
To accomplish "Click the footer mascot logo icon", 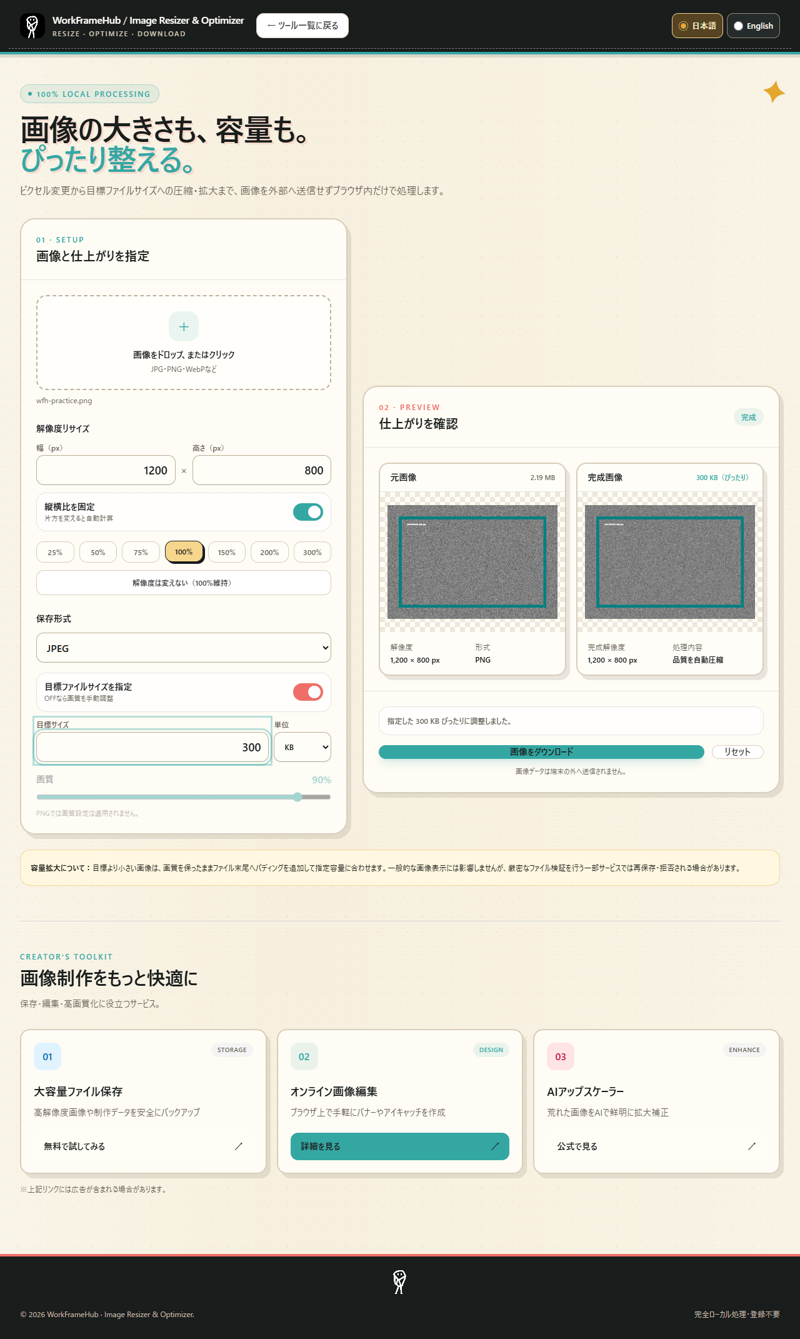I will (x=400, y=1281).
